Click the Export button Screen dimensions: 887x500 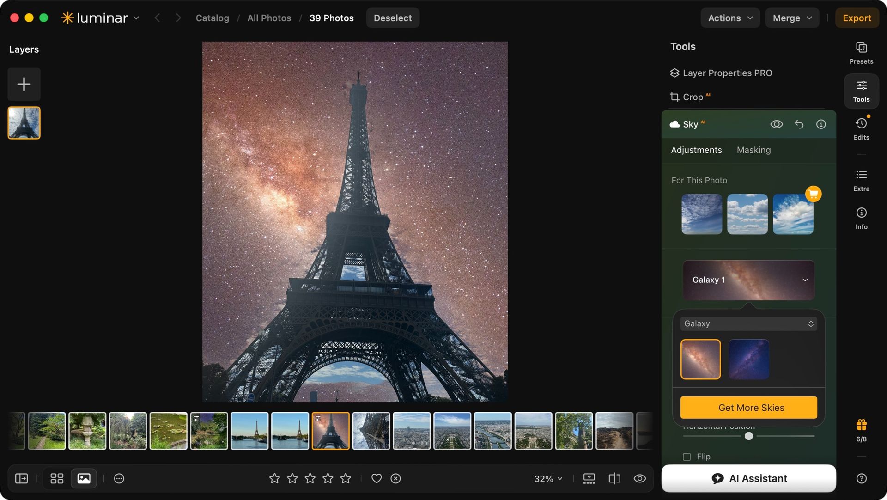click(x=857, y=18)
